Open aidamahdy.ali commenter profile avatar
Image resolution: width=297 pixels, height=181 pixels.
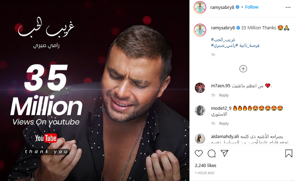point(200,138)
